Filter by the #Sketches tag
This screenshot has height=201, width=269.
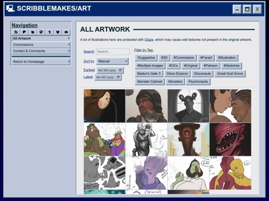(232, 66)
